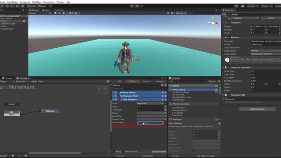Viewport: 281px width, 158px height.
Task: Click the scene orientation gizmo
Action: pos(213,22)
